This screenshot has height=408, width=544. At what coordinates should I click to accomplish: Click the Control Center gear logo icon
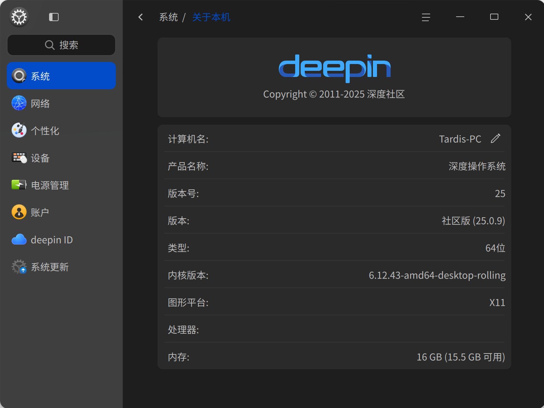pyautogui.click(x=19, y=17)
